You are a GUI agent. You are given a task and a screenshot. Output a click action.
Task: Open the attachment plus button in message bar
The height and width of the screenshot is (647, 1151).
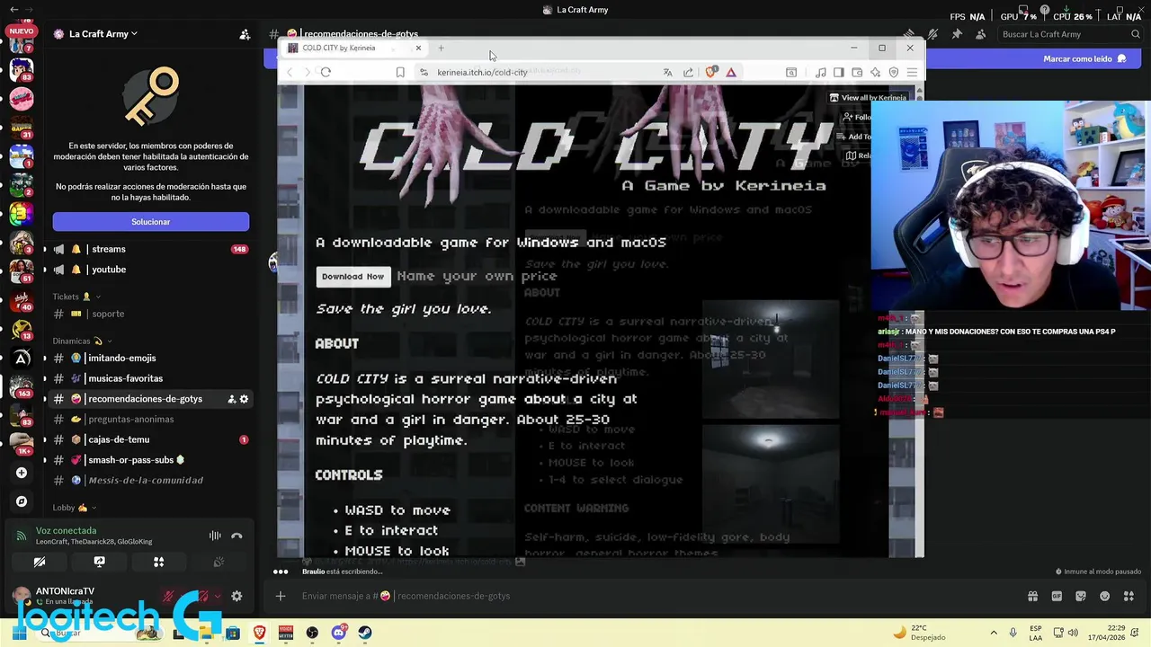tap(281, 596)
